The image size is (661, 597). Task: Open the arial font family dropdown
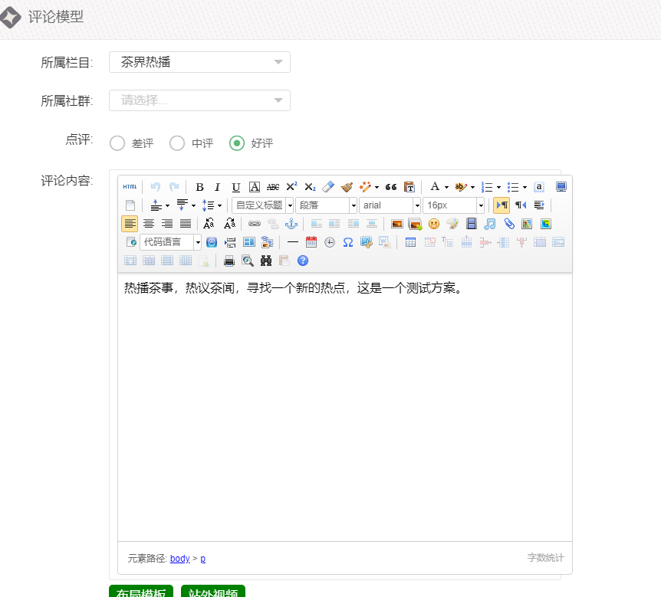[390, 205]
